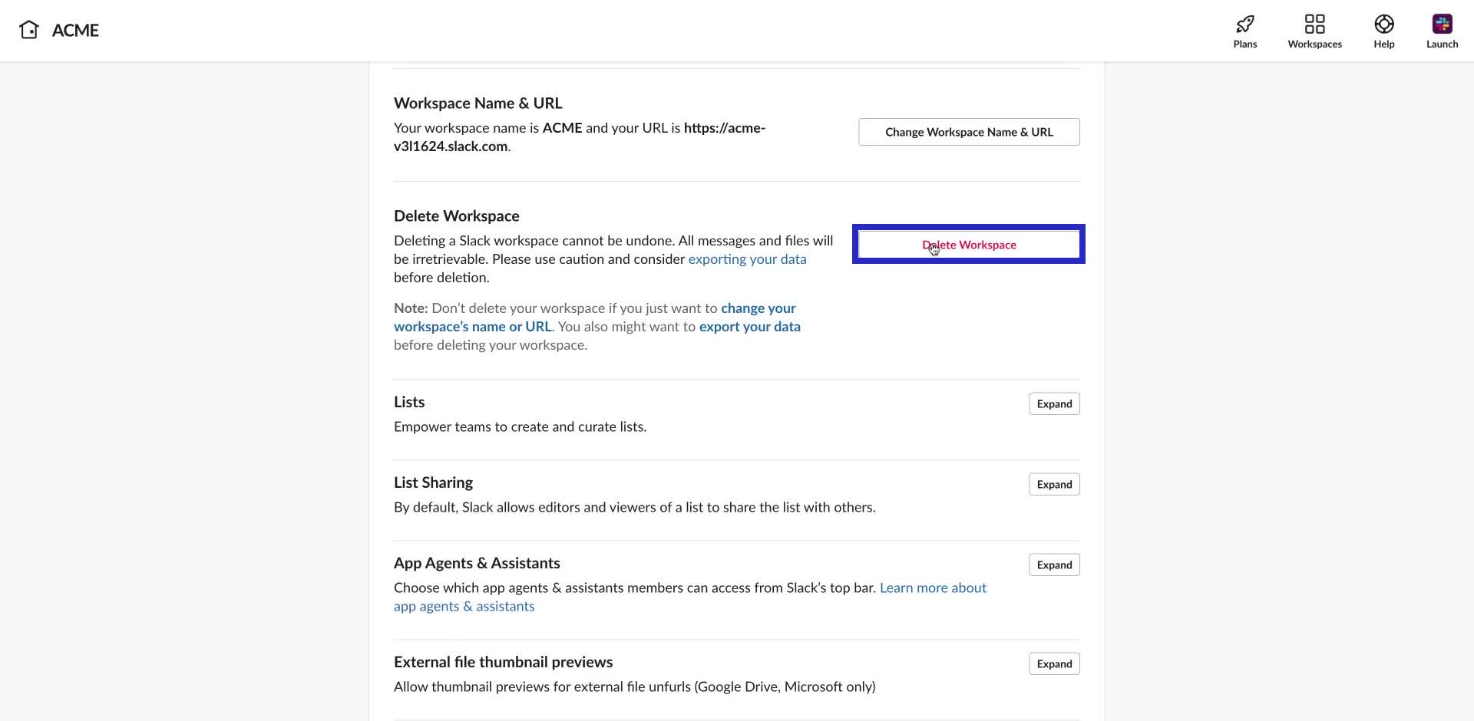This screenshot has width=1474, height=721.
Task: Select Plans in the top navigation
Action: [1244, 44]
